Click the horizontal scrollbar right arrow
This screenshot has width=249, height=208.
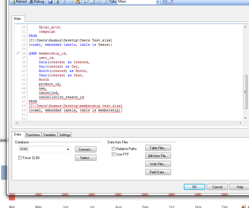[241, 123]
